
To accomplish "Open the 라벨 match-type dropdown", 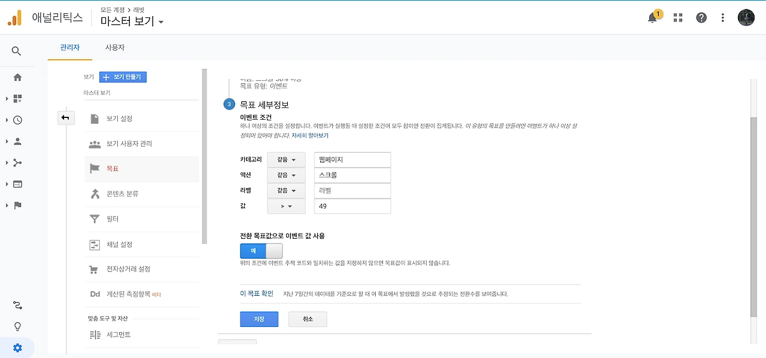I will [x=287, y=191].
